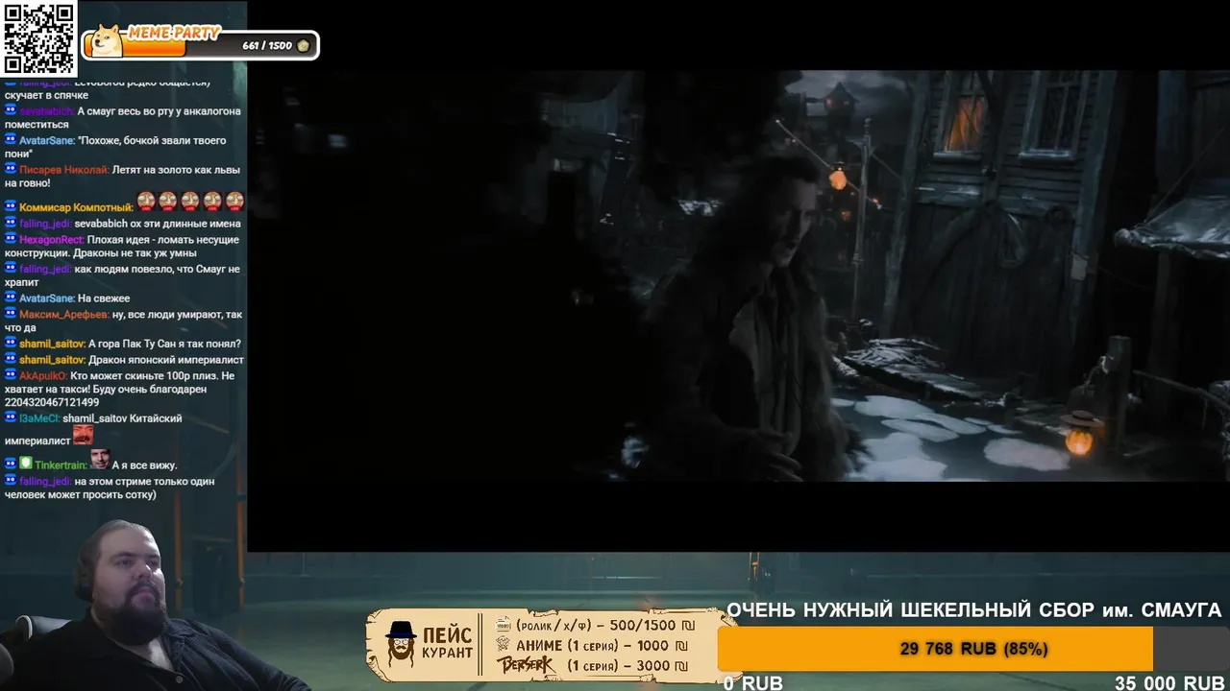Click chat badge beside Коммисар Компотный

point(11,207)
